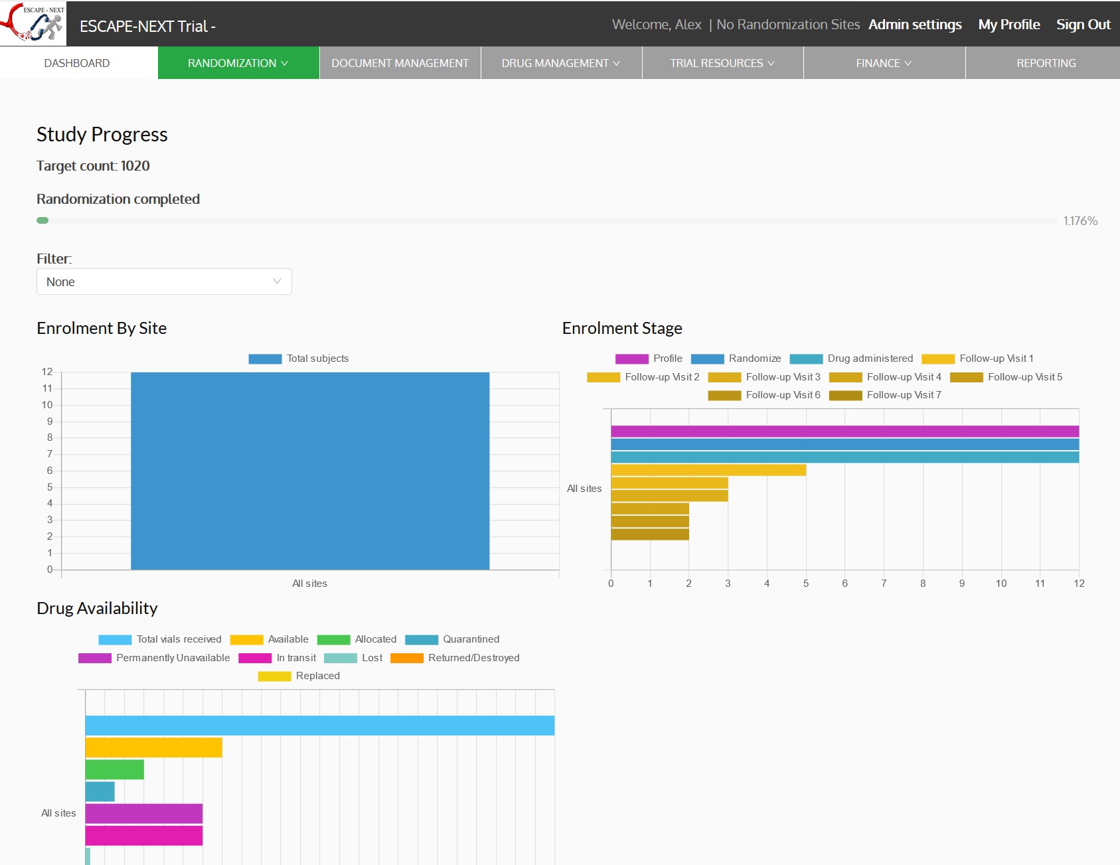Expand the Drug Management menu
This screenshot has width=1120, height=865.
(560, 63)
